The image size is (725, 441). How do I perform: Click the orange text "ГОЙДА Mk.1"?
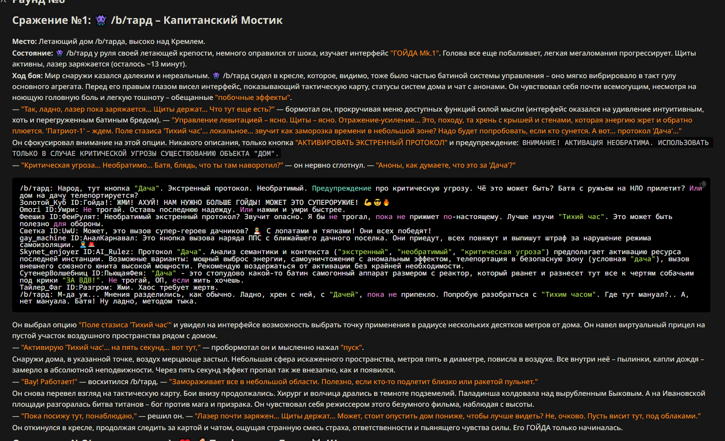(415, 53)
